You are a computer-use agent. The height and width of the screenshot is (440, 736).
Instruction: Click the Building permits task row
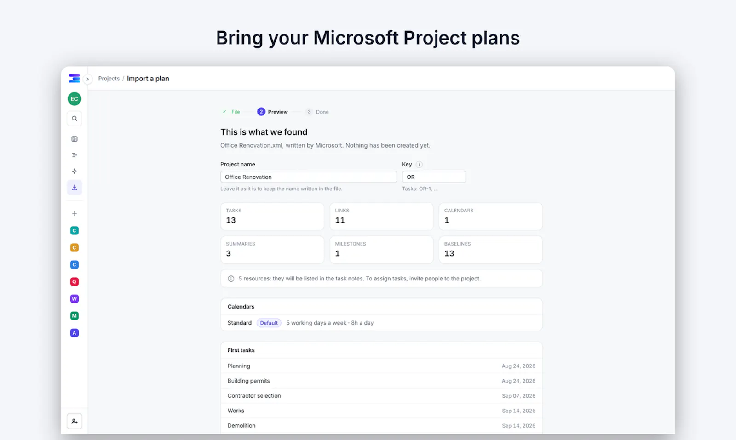[381, 381]
